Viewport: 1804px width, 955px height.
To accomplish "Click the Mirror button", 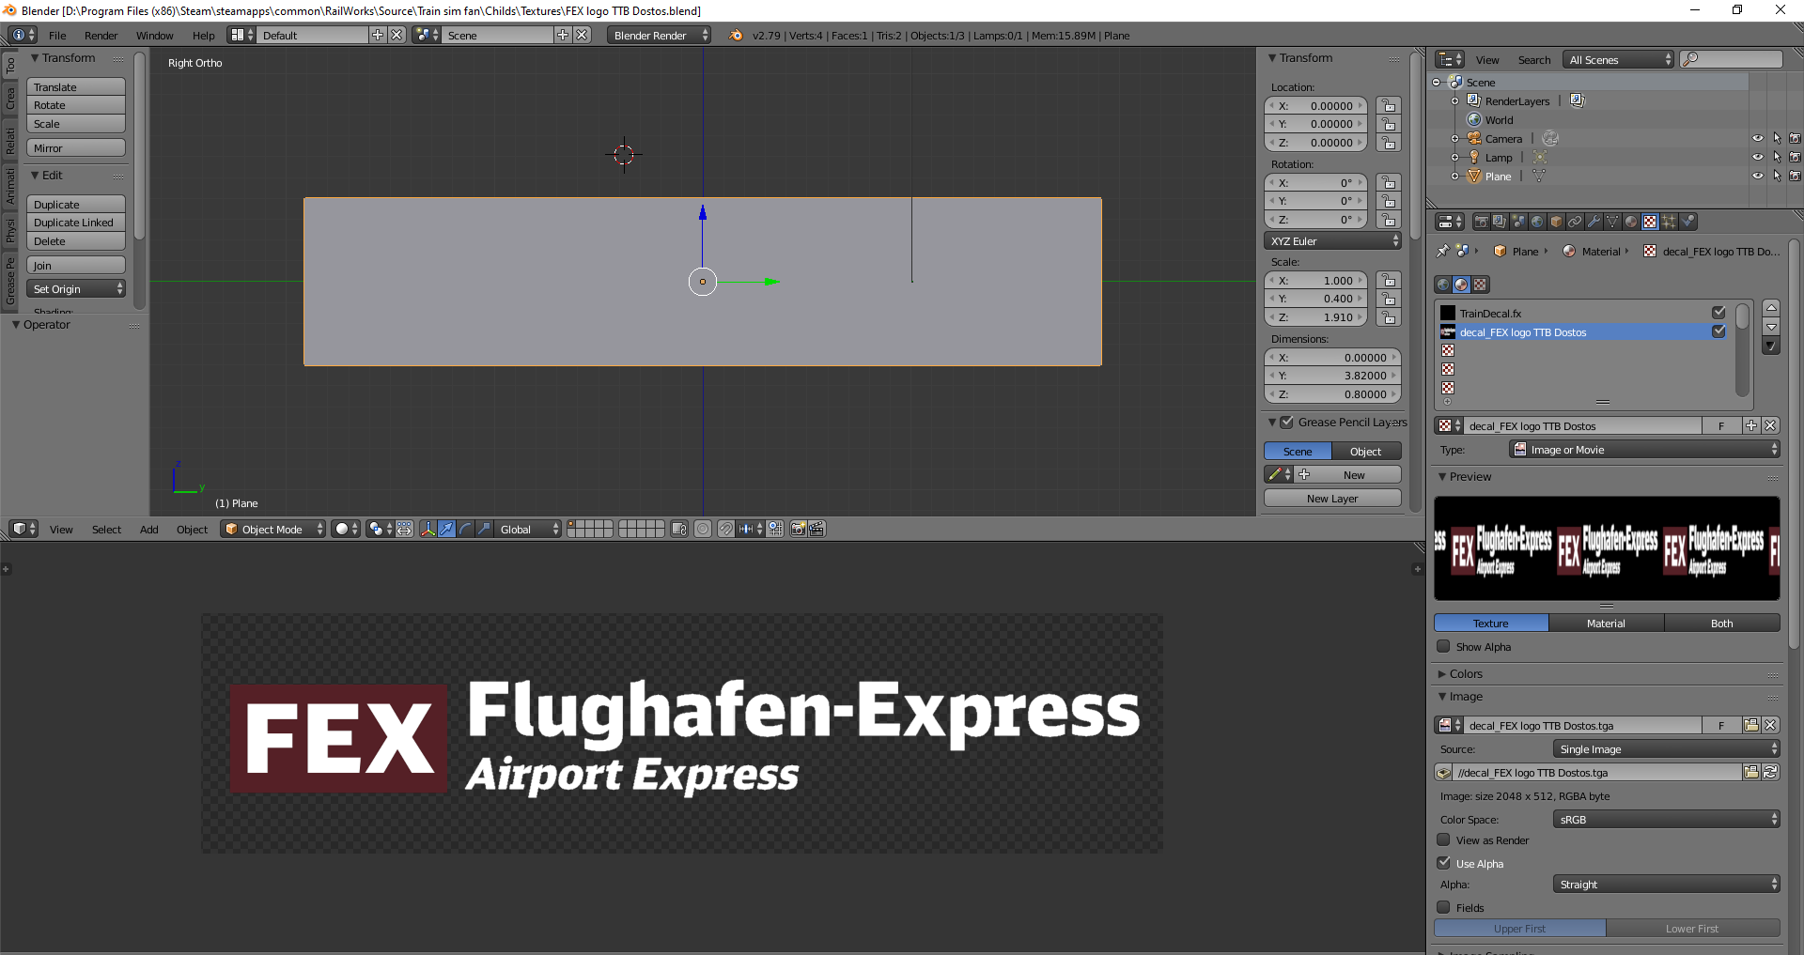I will click(x=76, y=148).
